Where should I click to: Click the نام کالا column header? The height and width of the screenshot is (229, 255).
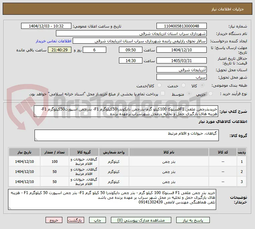click(169, 152)
